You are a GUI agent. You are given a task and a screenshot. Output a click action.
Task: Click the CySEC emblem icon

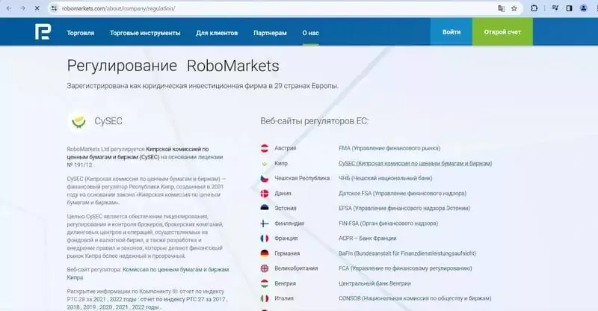tap(78, 122)
